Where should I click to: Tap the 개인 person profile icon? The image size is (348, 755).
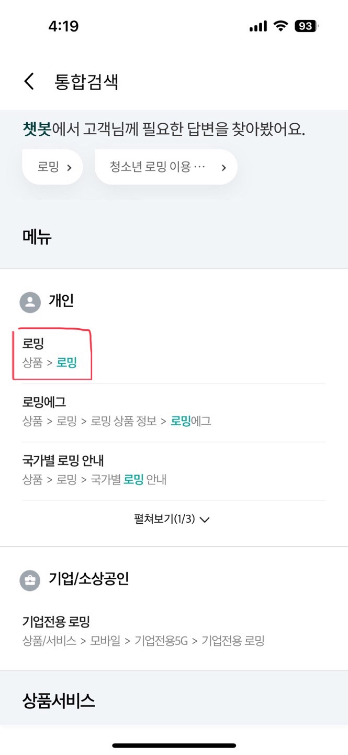click(30, 301)
